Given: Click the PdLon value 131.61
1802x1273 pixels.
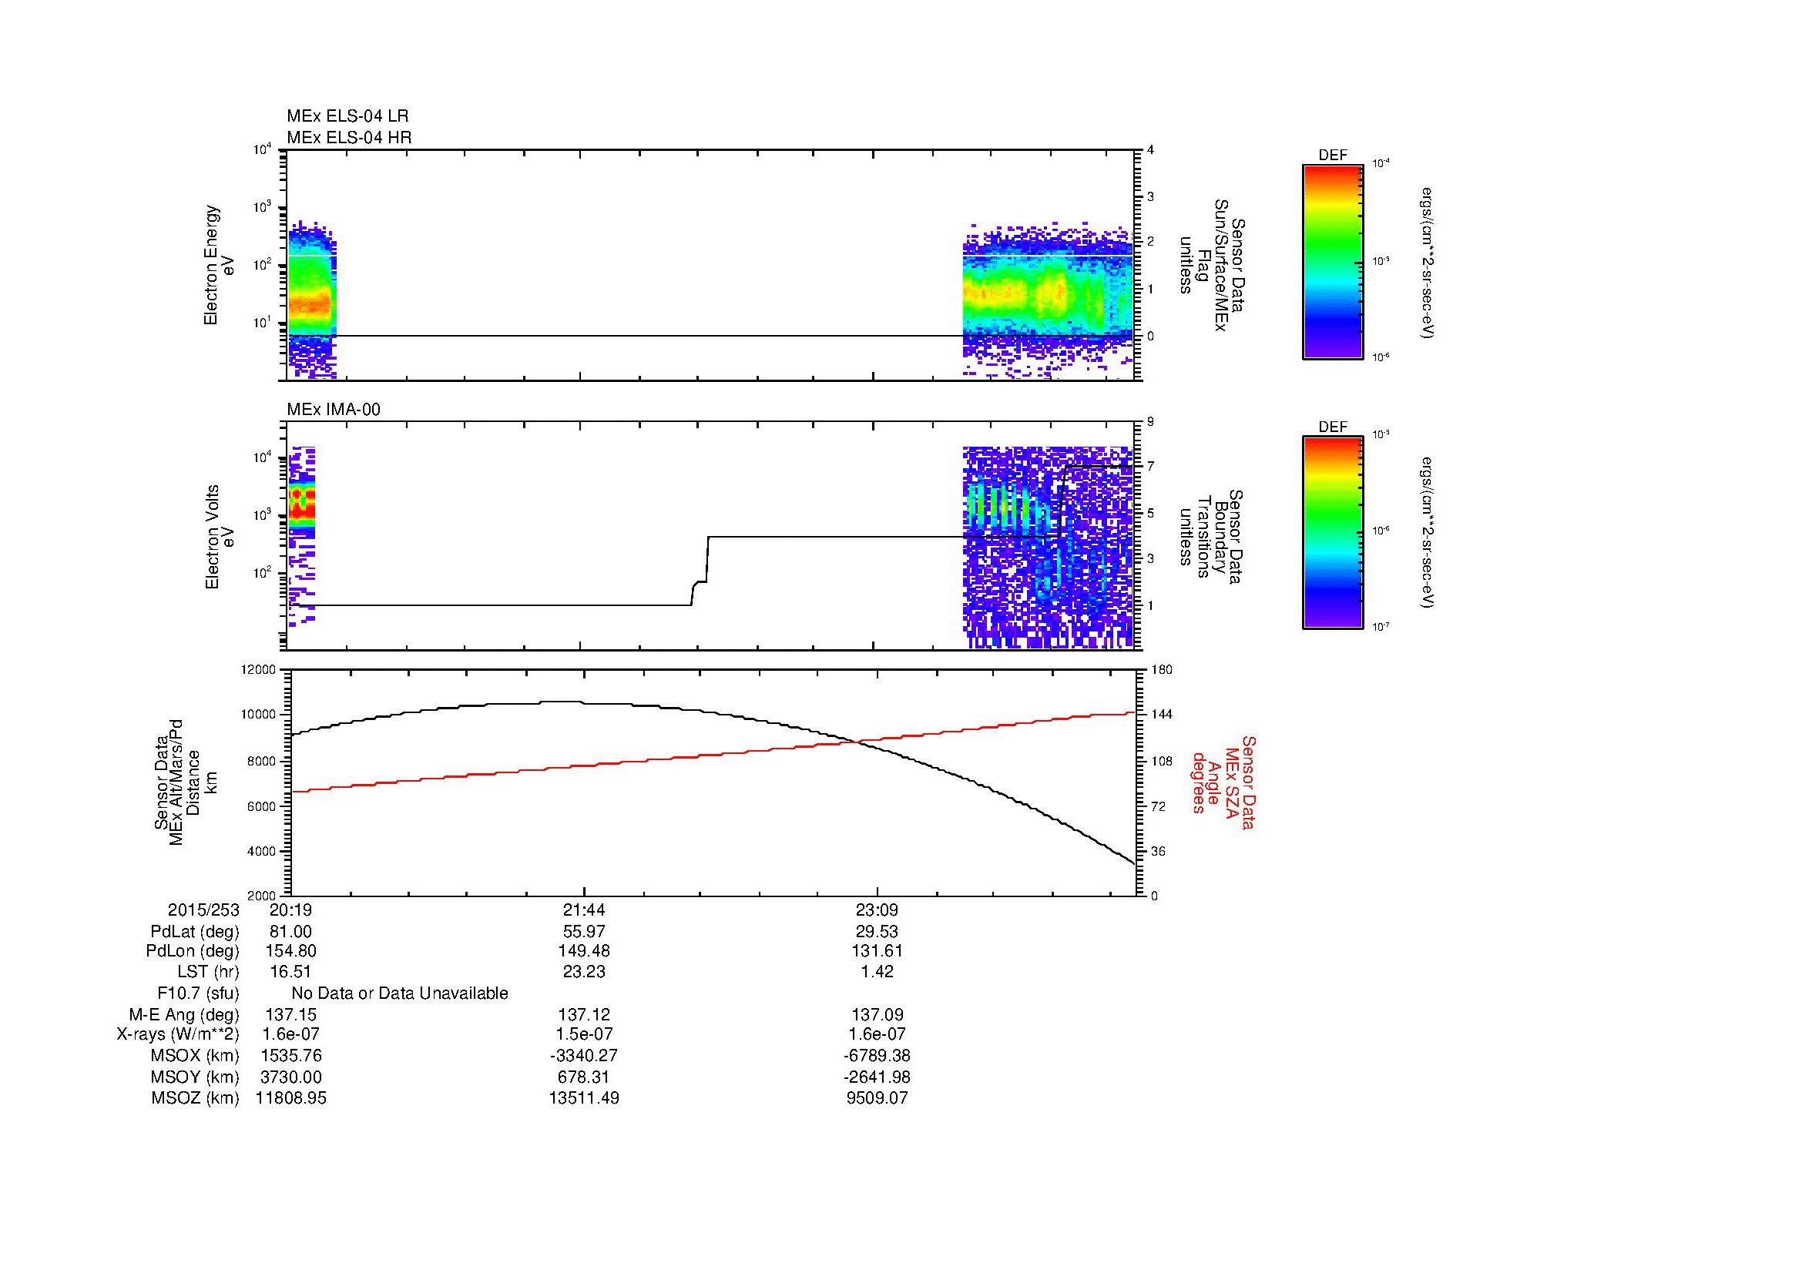Looking at the screenshot, I should (877, 951).
